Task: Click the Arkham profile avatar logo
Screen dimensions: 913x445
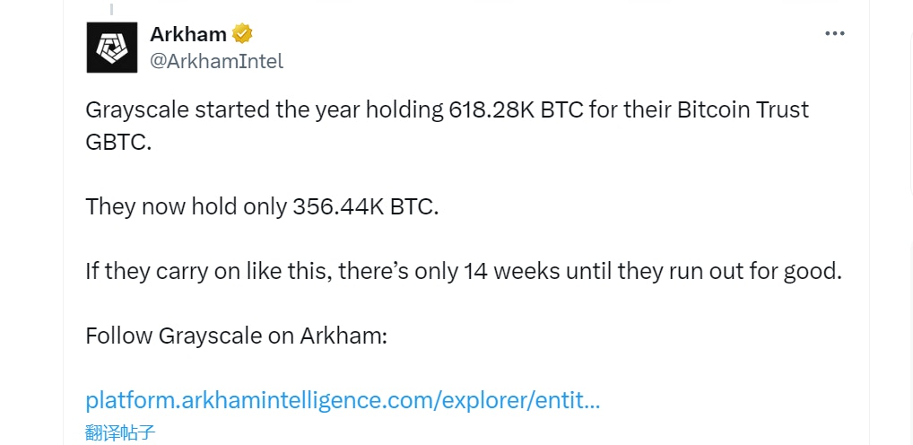Action: tap(112, 47)
